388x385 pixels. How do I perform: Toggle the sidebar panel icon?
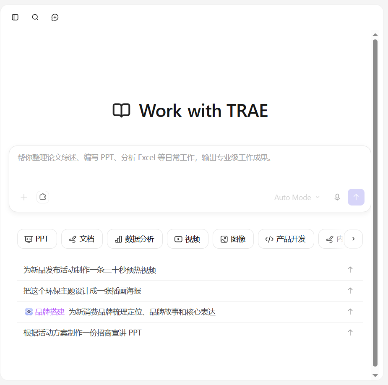(x=15, y=17)
